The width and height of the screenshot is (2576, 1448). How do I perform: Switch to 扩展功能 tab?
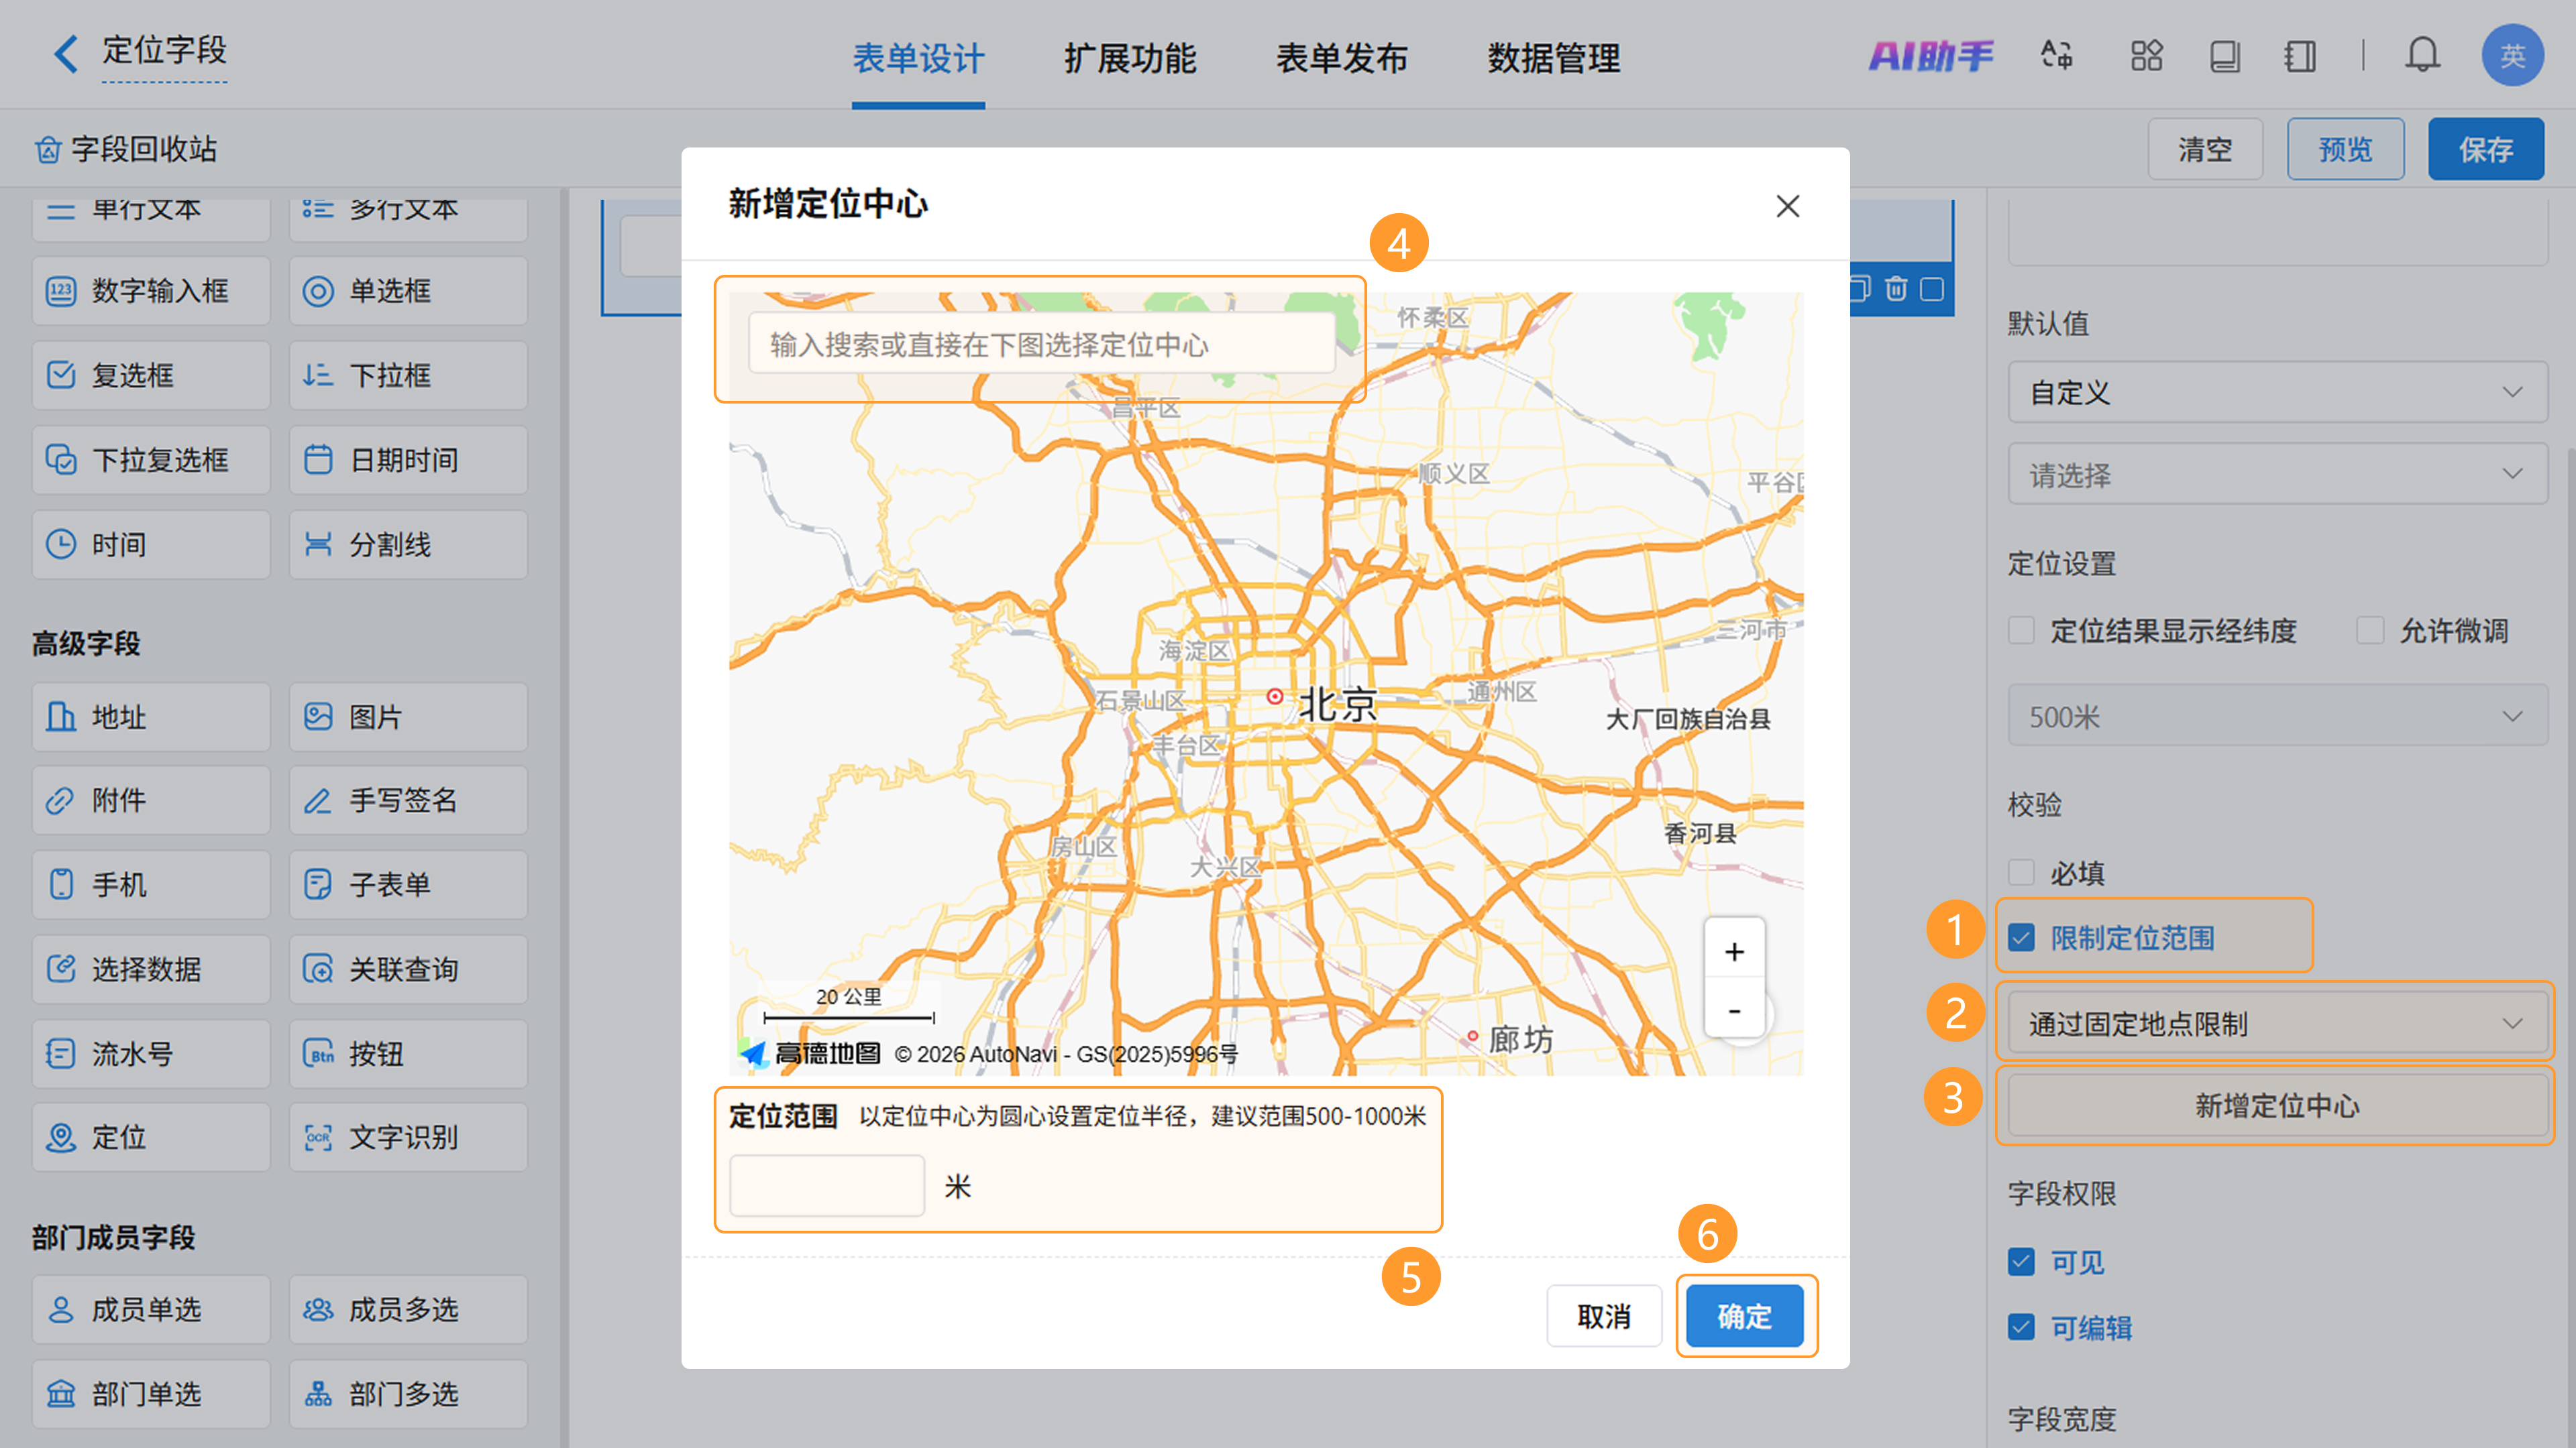(1129, 58)
